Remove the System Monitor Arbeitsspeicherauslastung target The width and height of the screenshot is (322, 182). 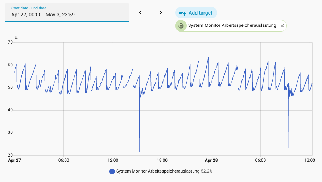[282, 26]
